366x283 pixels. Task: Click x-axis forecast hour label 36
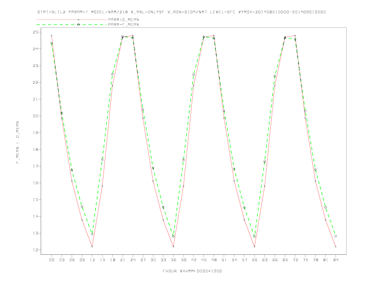pos(173,260)
